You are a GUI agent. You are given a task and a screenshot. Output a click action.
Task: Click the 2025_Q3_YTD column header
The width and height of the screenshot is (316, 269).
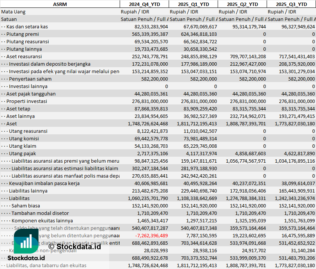point(291,4)
